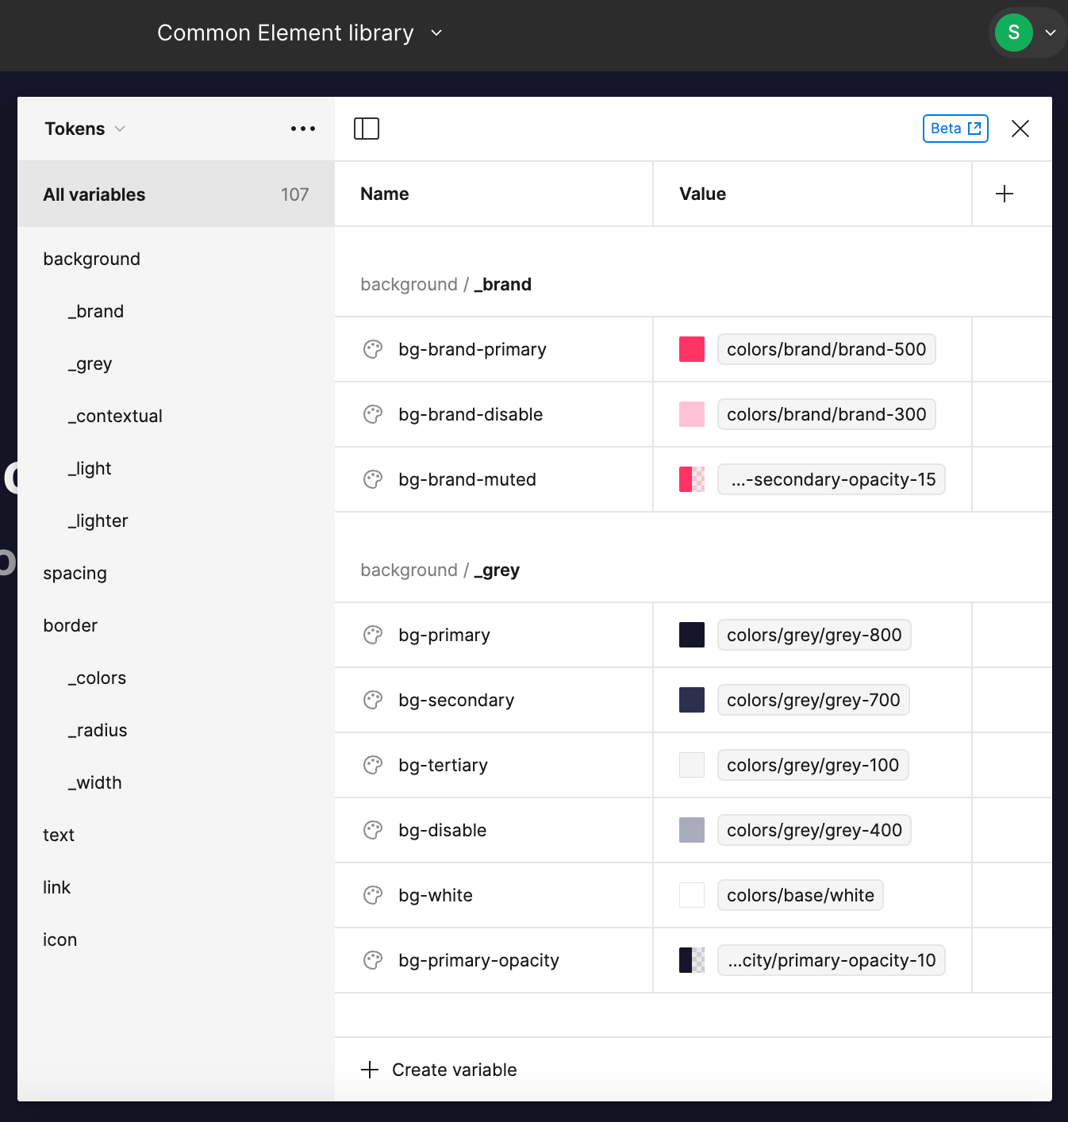
Task: Click the palette icon for bg-brand-muted
Action: (373, 479)
